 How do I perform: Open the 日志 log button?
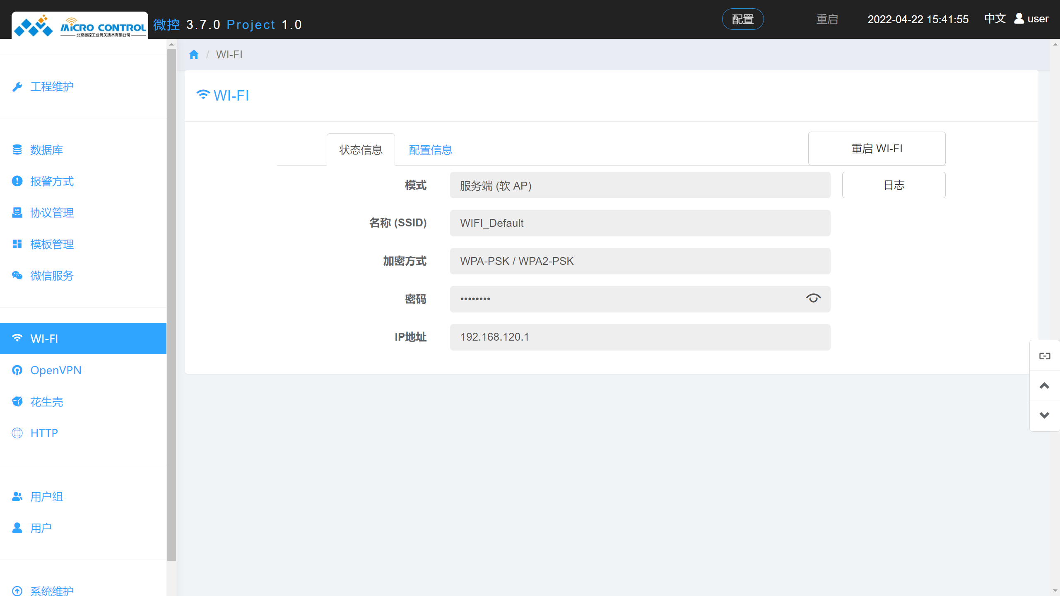coord(894,185)
